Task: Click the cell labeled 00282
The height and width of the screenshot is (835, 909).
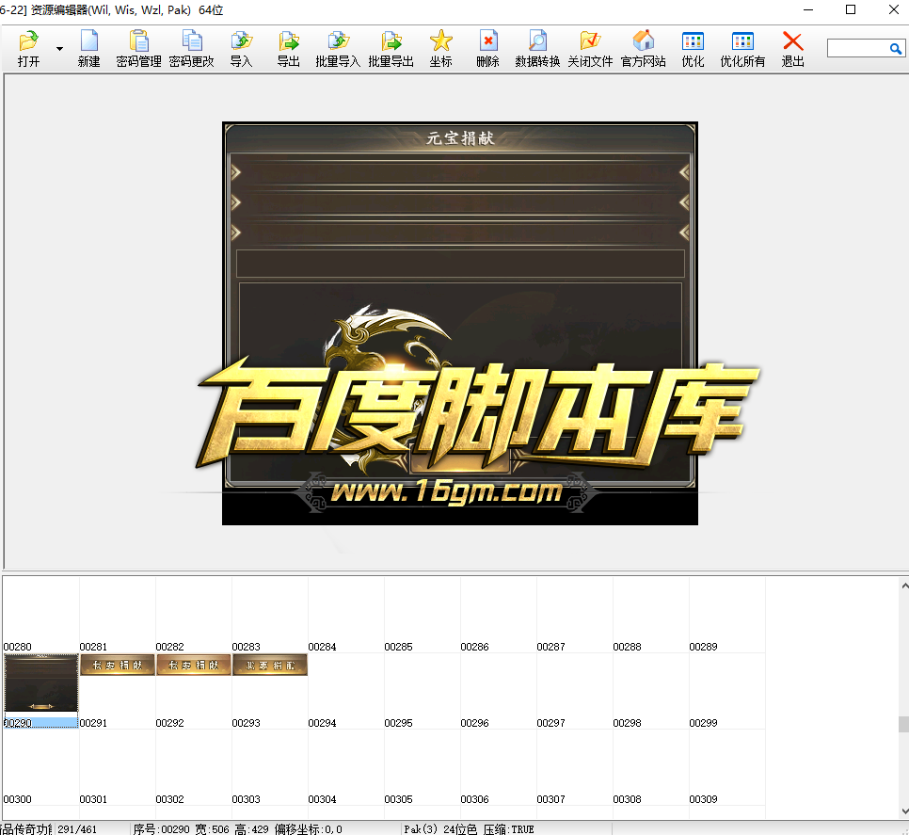Action: tap(194, 615)
